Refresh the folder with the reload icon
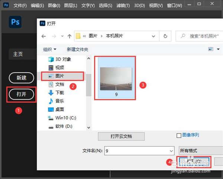223x179 pixels. (x=165, y=36)
